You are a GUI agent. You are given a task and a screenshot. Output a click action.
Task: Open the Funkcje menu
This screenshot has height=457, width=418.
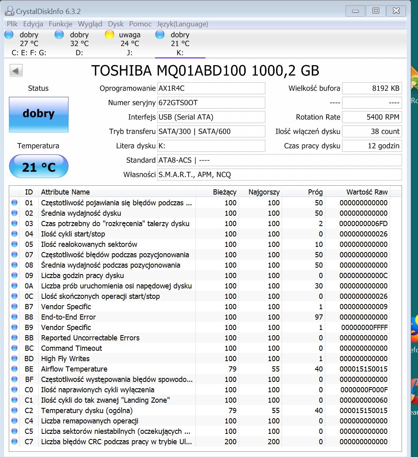pyautogui.click(x=61, y=24)
